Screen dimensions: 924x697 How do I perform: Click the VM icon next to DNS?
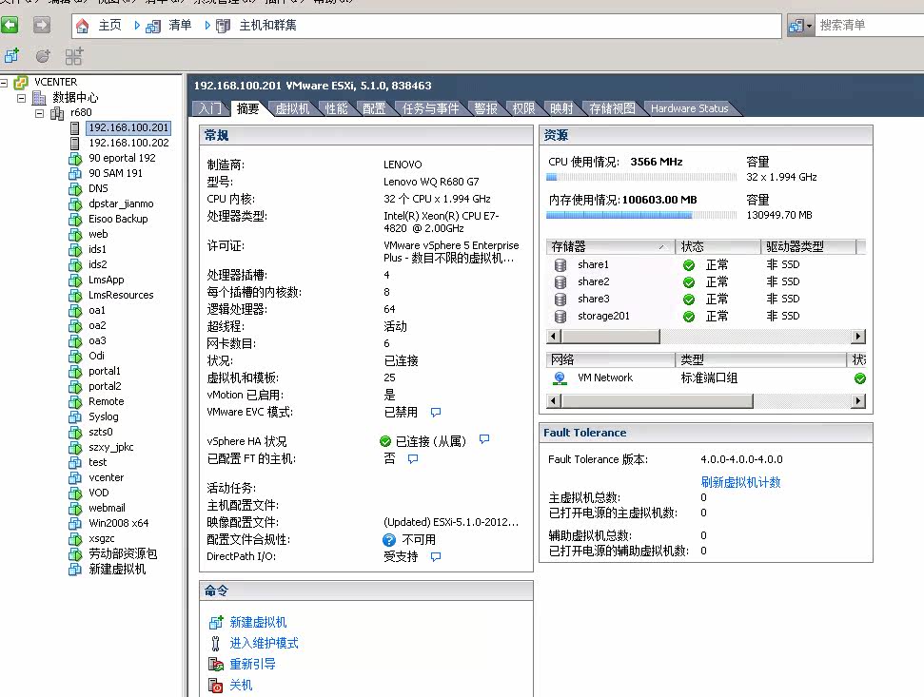point(75,188)
